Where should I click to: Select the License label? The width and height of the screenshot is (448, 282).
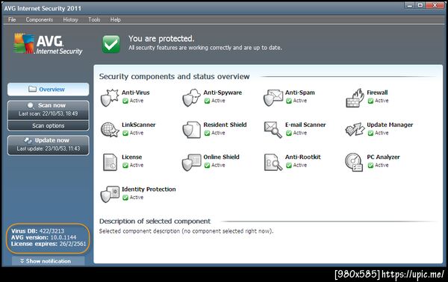coord(131,157)
